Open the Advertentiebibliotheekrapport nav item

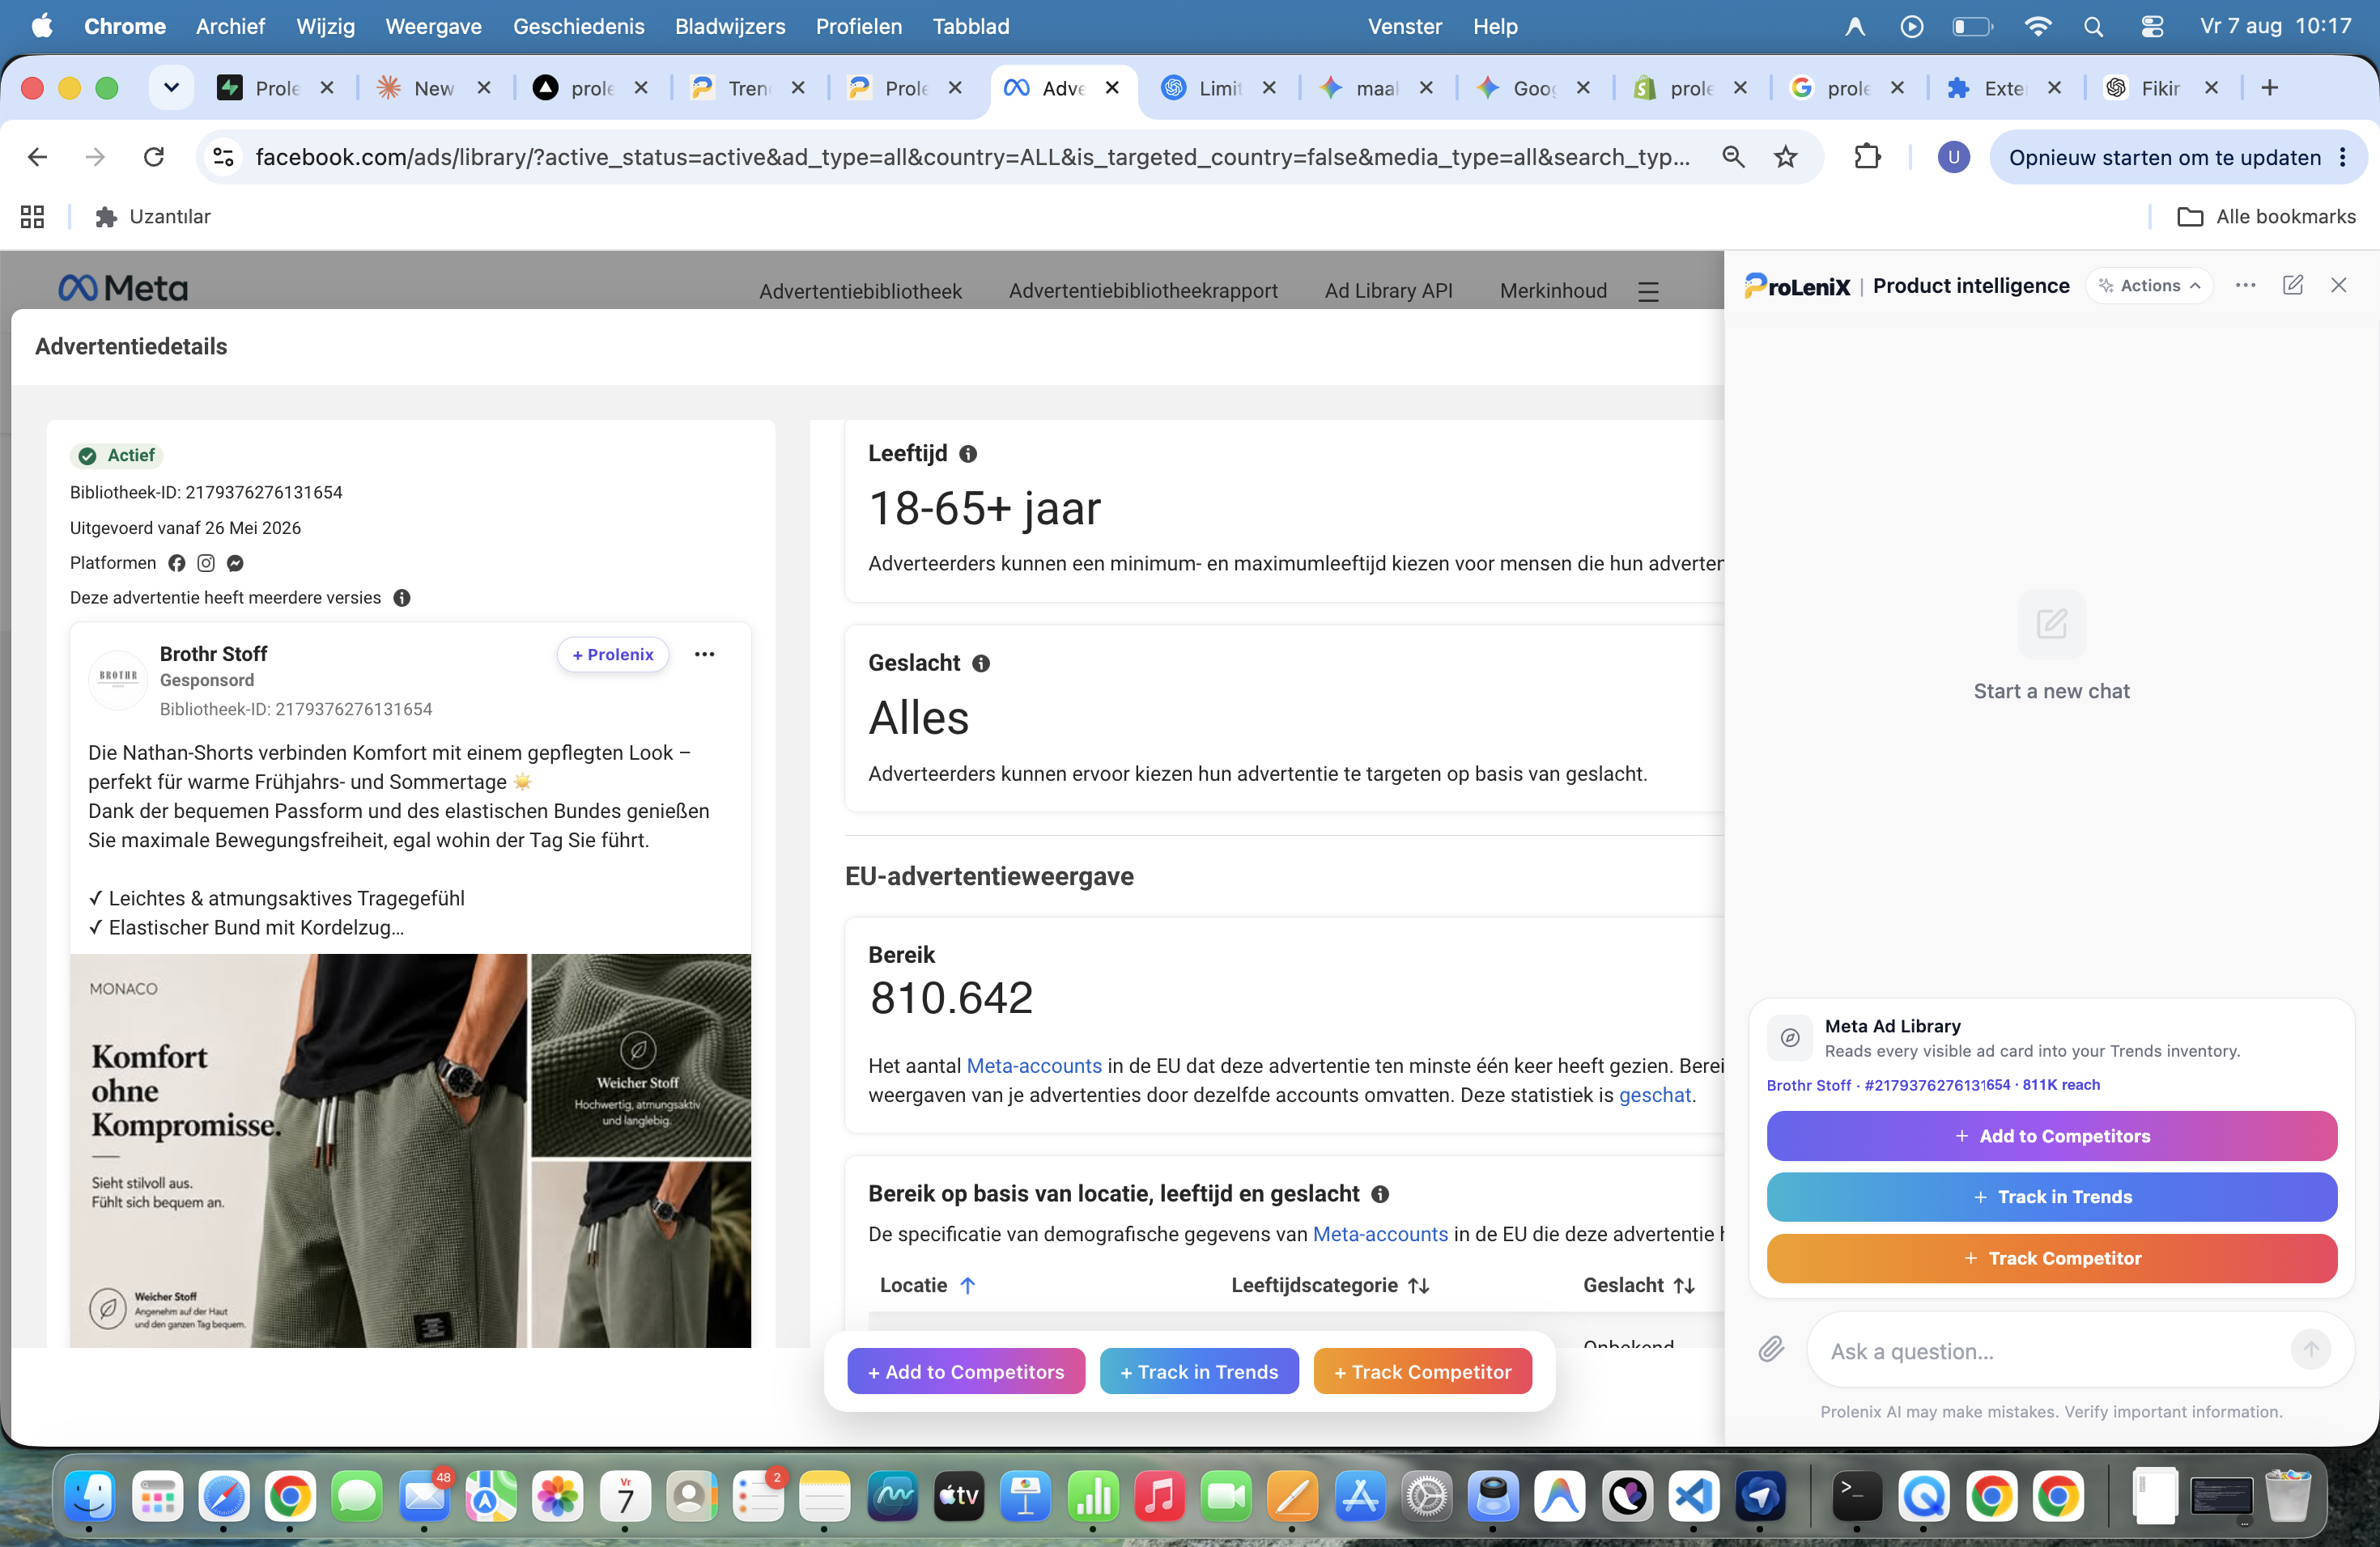coord(1143,290)
